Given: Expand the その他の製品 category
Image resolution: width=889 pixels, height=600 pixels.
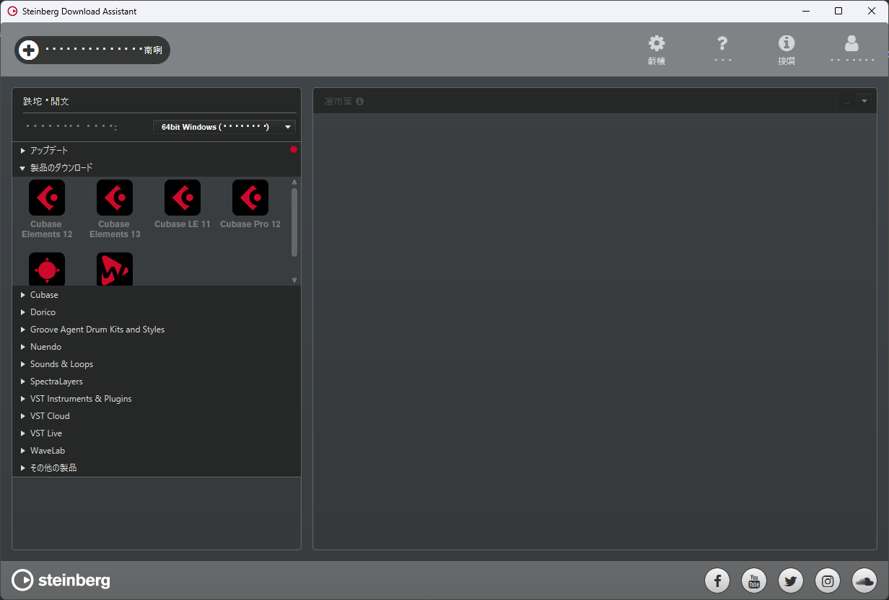Looking at the screenshot, I should [157, 468].
